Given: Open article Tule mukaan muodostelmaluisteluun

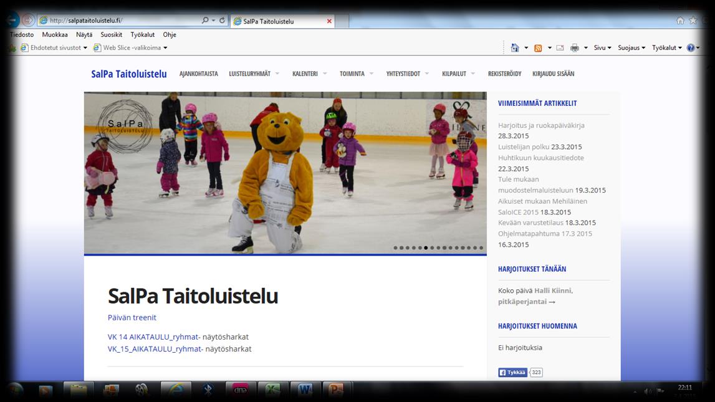Looking at the screenshot, I should pos(535,184).
